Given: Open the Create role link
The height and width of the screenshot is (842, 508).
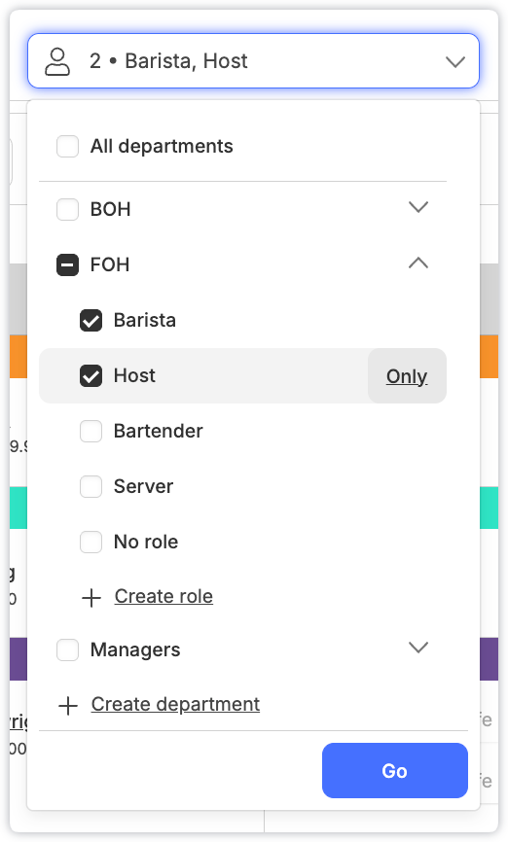Looking at the screenshot, I should tap(163, 597).
